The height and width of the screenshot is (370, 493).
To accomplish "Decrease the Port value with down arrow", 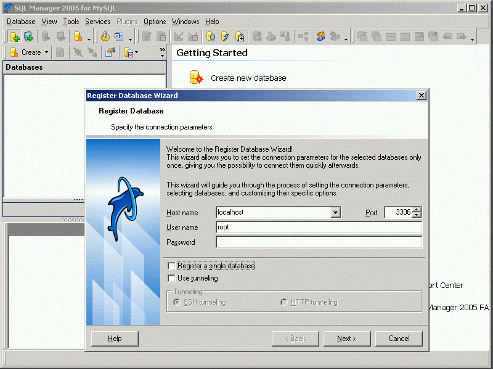I will tap(417, 215).
